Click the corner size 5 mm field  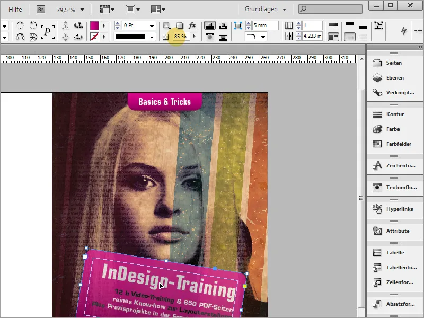(266, 25)
